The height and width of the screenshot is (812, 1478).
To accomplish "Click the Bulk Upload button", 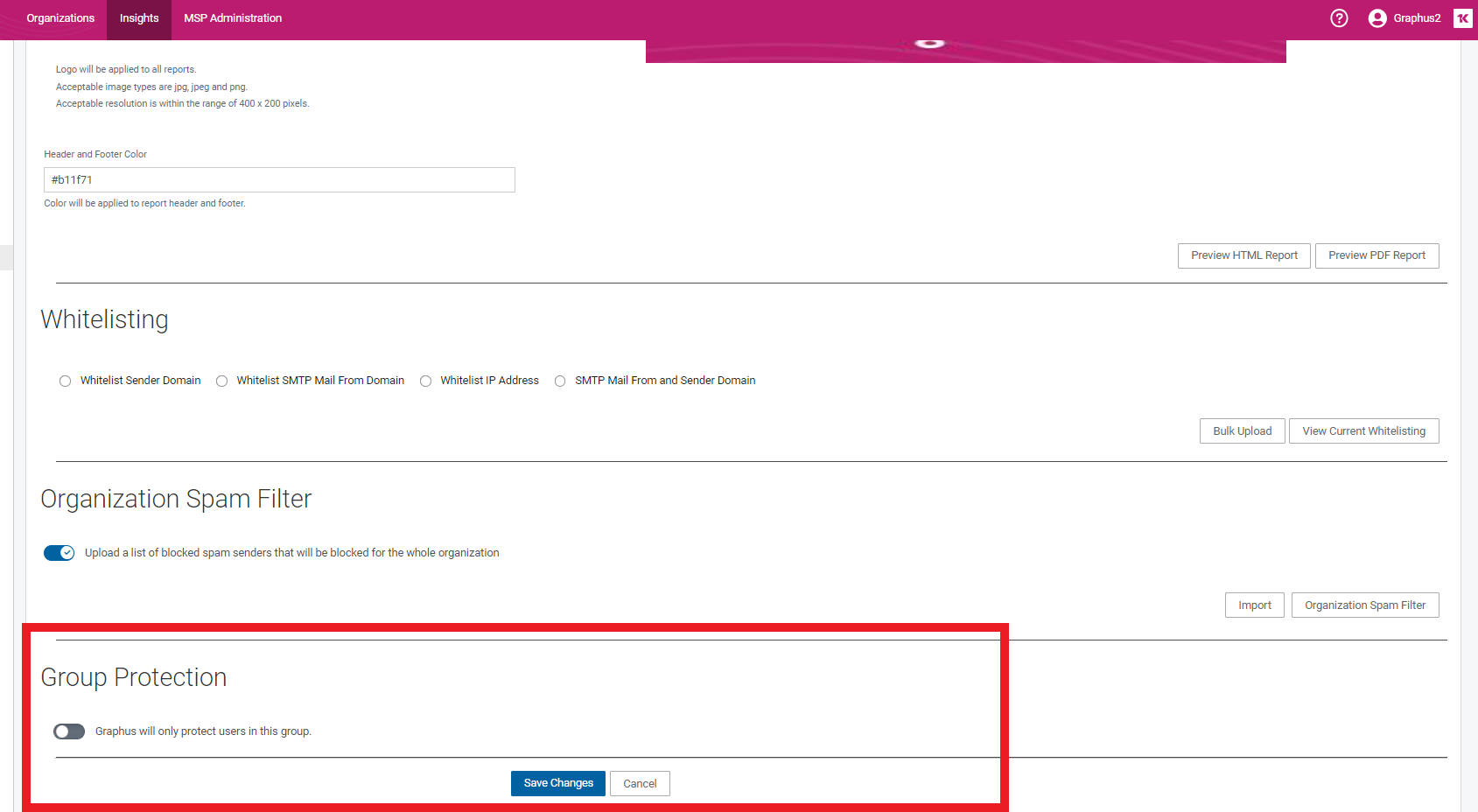I will pyautogui.click(x=1242, y=431).
